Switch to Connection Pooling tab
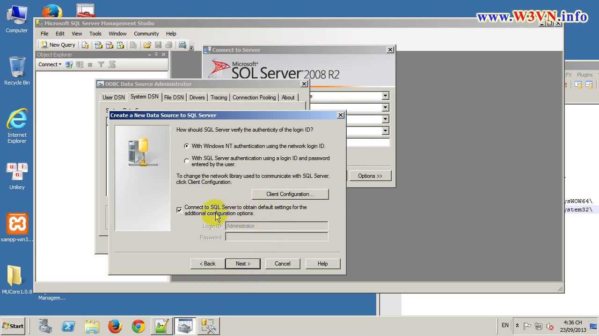Screen dimensions: 599x336 254,98
